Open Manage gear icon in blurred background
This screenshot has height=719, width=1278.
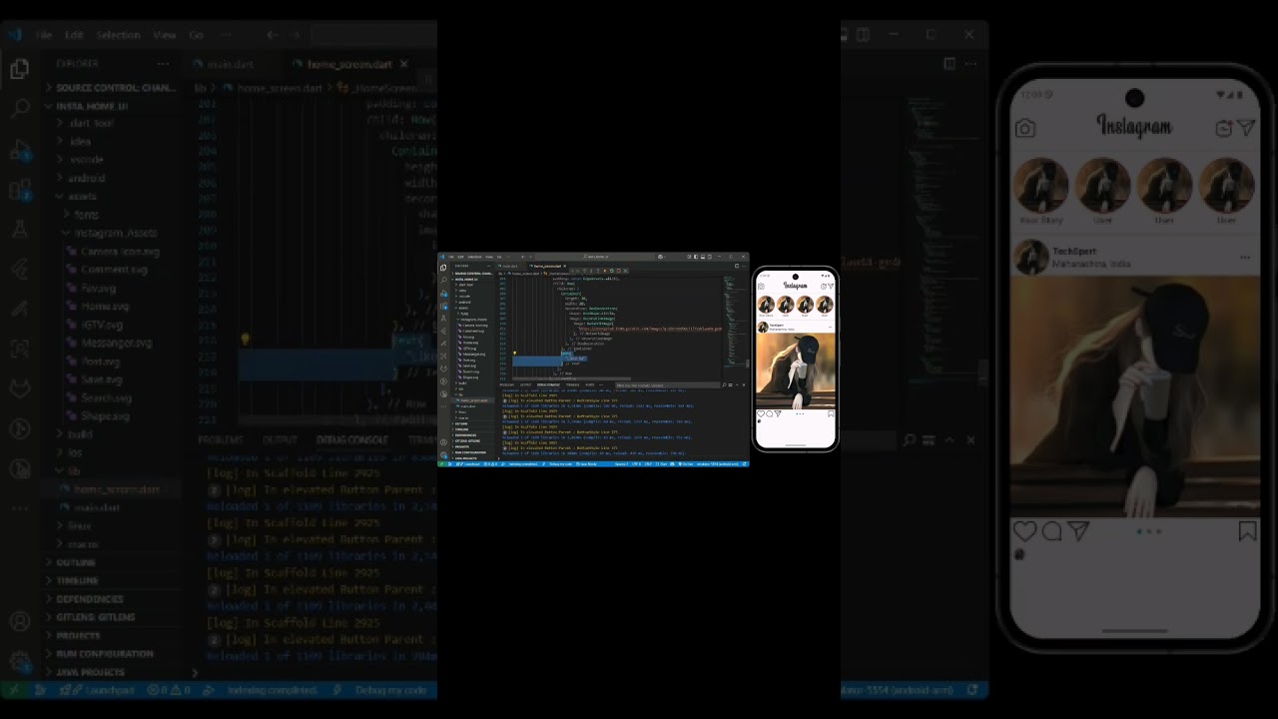19,661
